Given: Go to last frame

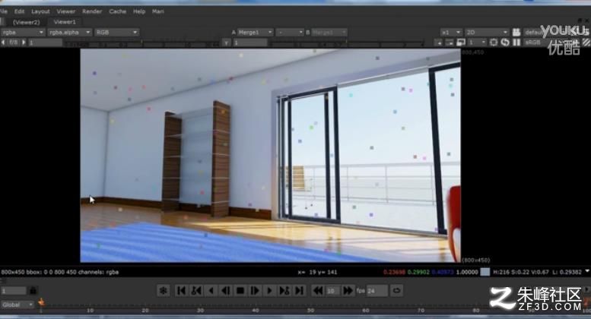Looking at the screenshot, I should (x=299, y=290).
